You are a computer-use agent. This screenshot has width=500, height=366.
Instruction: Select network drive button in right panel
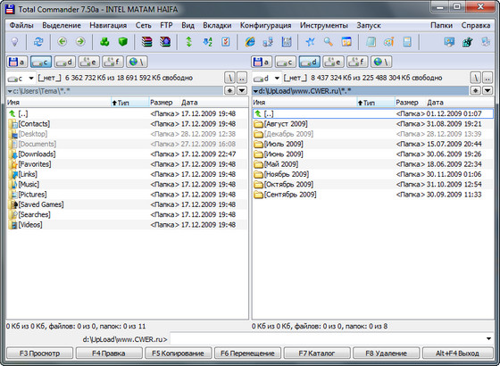(x=381, y=62)
